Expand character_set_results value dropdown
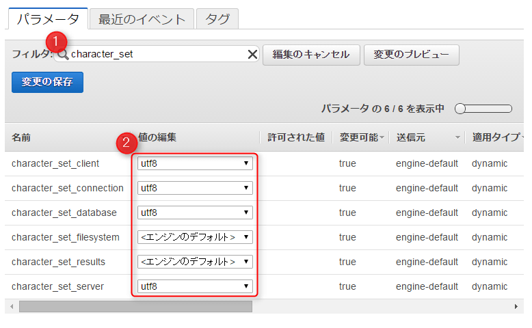Viewport: 532px width, 328px height. (x=195, y=262)
